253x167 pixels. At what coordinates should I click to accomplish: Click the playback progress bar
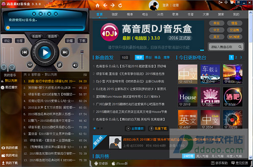45,28
